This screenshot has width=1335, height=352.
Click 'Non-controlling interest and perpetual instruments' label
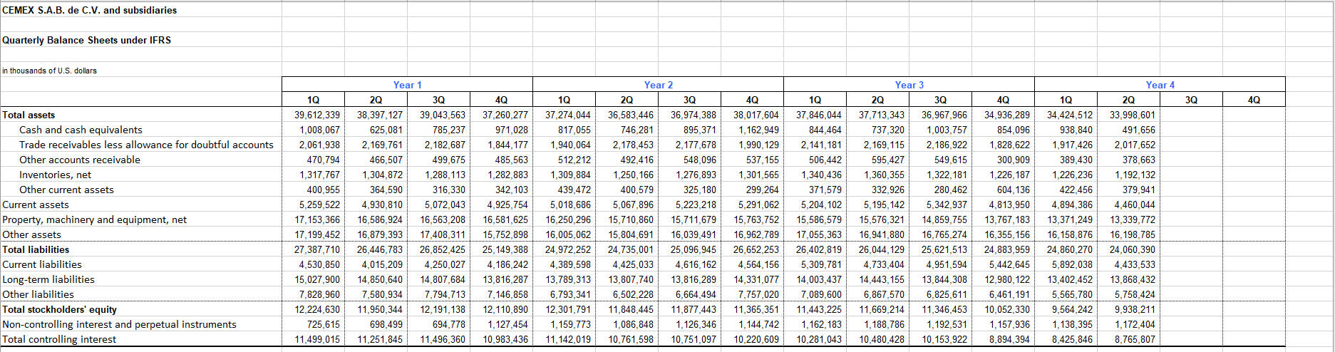point(119,324)
